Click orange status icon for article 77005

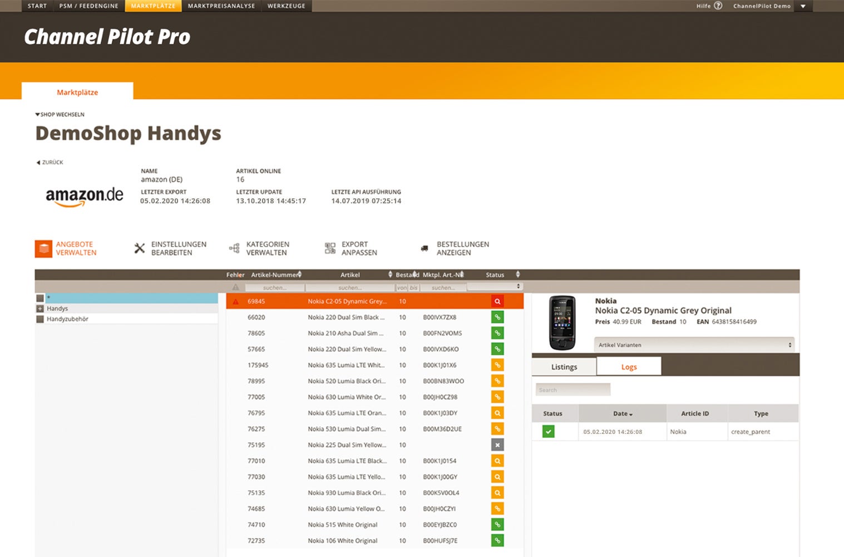click(x=497, y=397)
